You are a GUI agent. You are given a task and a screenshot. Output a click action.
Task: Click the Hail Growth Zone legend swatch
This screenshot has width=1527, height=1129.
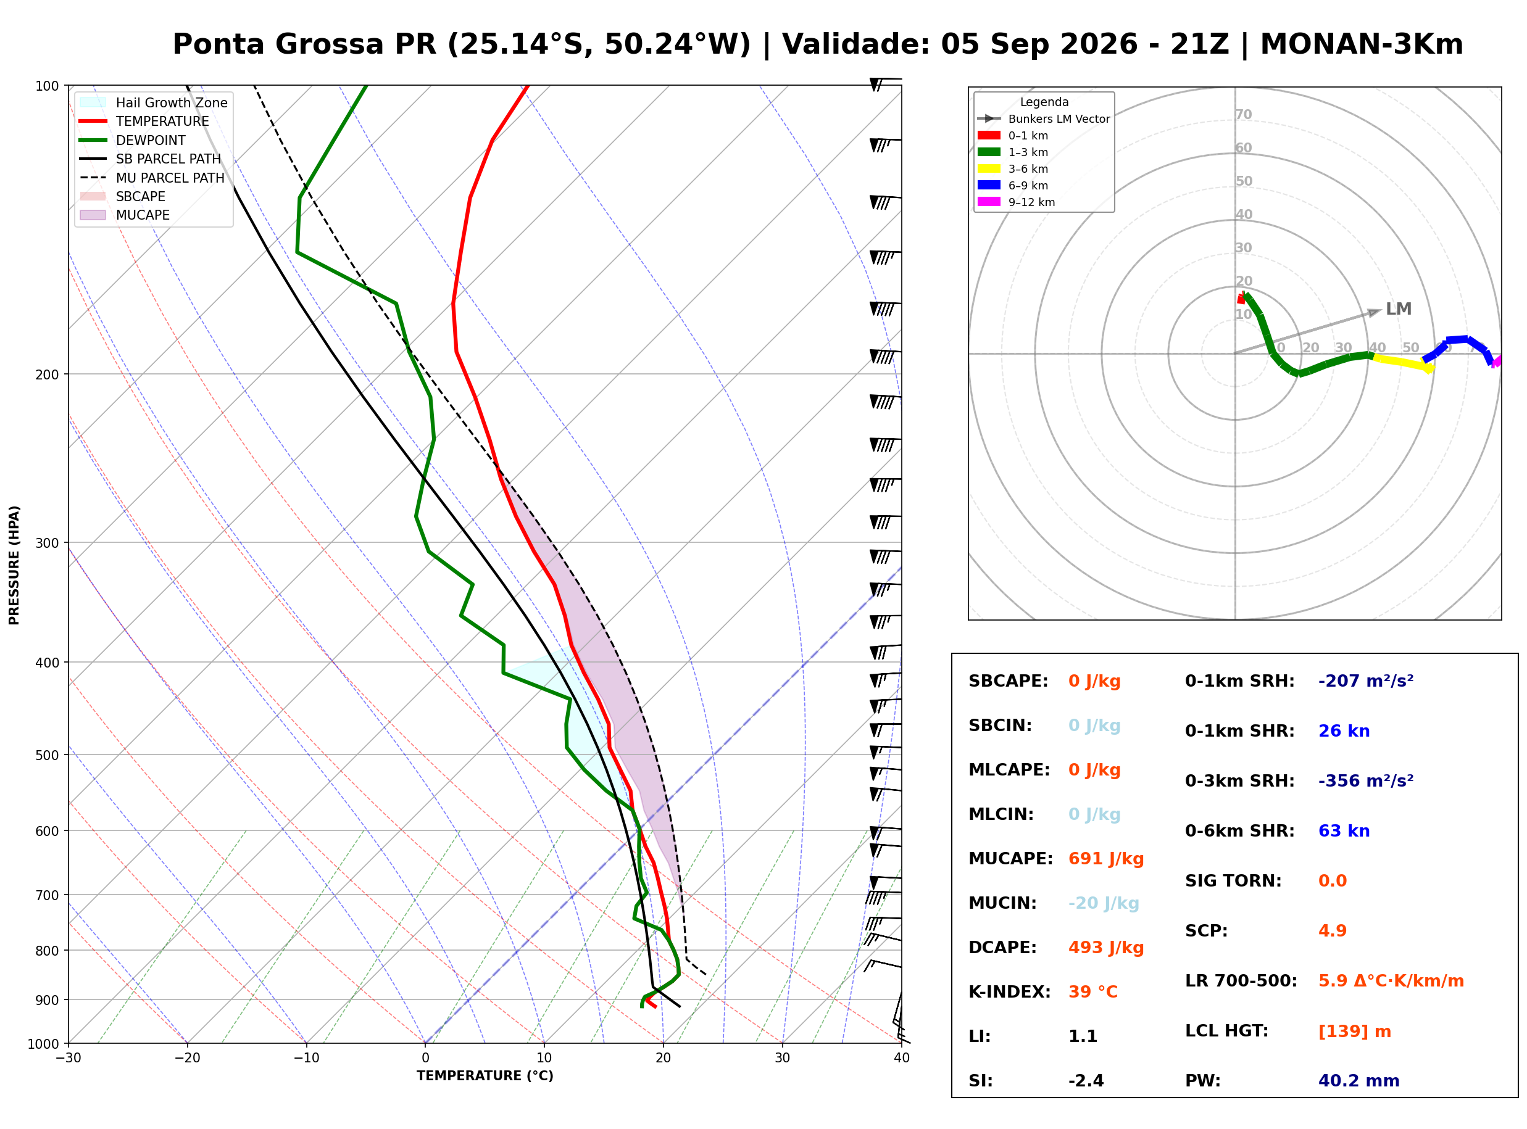(x=93, y=102)
